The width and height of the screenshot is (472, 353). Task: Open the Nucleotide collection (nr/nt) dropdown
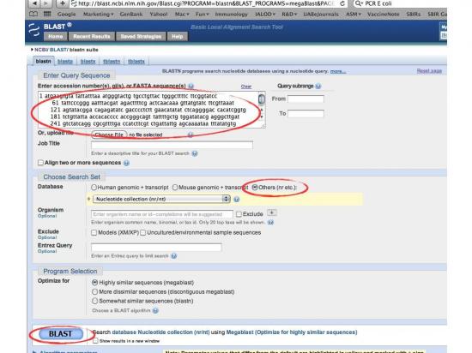tap(161, 199)
